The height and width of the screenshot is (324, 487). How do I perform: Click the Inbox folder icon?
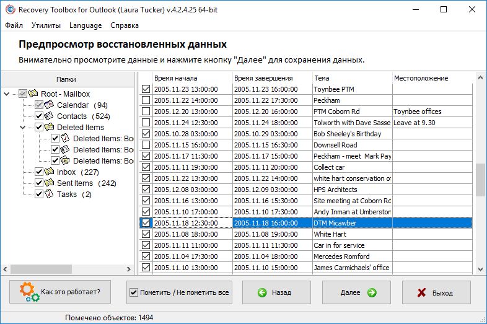tap(49, 172)
